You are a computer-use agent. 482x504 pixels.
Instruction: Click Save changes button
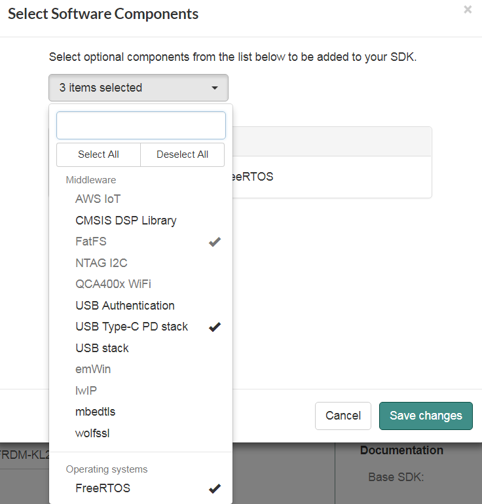426,416
